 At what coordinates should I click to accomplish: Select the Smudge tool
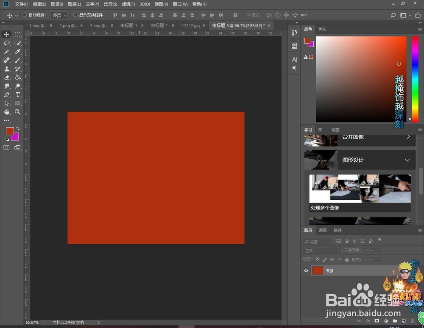coord(7,86)
